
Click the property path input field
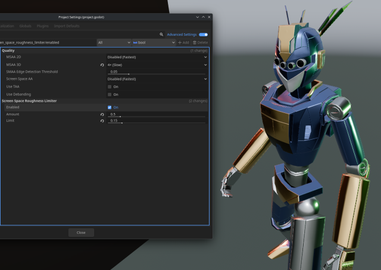pos(48,43)
